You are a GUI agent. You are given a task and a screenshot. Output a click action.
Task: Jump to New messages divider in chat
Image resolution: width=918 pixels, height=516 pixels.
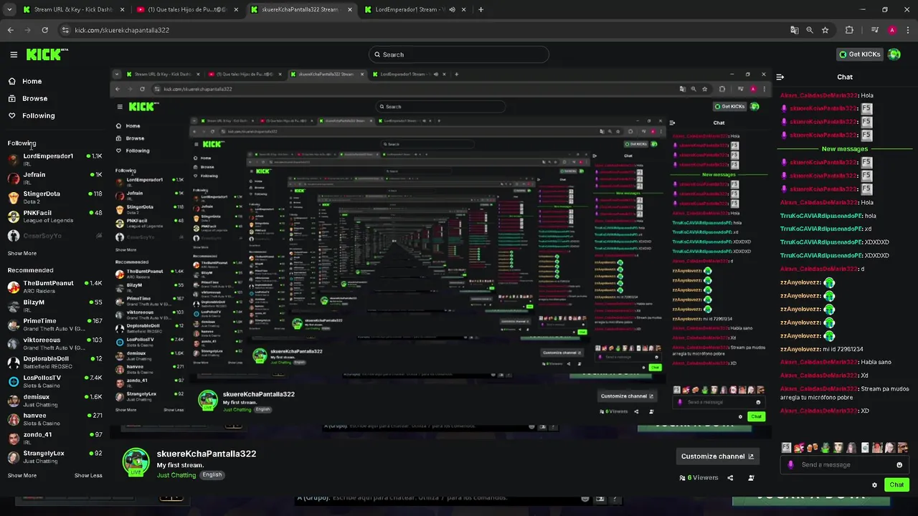coord(845,149)
